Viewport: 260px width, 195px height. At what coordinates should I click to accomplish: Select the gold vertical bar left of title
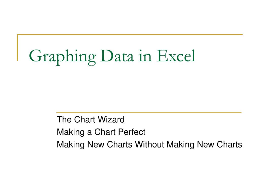pos(18,47)
